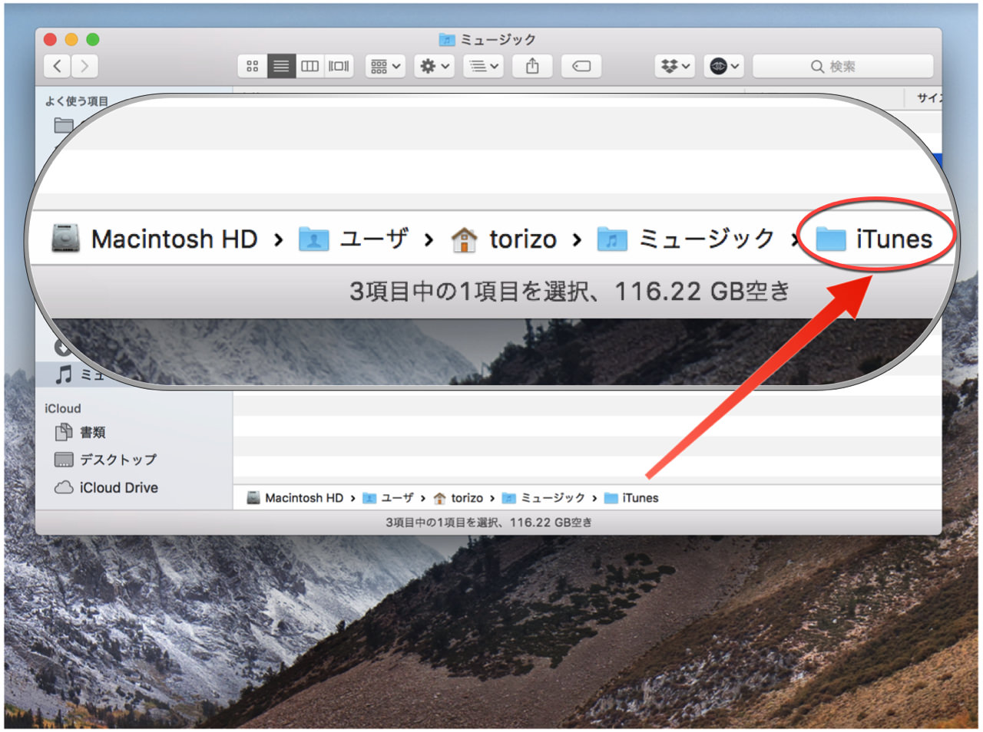Click torizo in the bottom path bar
The width and height of the screenshot is (983, 732).
click(x=467, y=498)
